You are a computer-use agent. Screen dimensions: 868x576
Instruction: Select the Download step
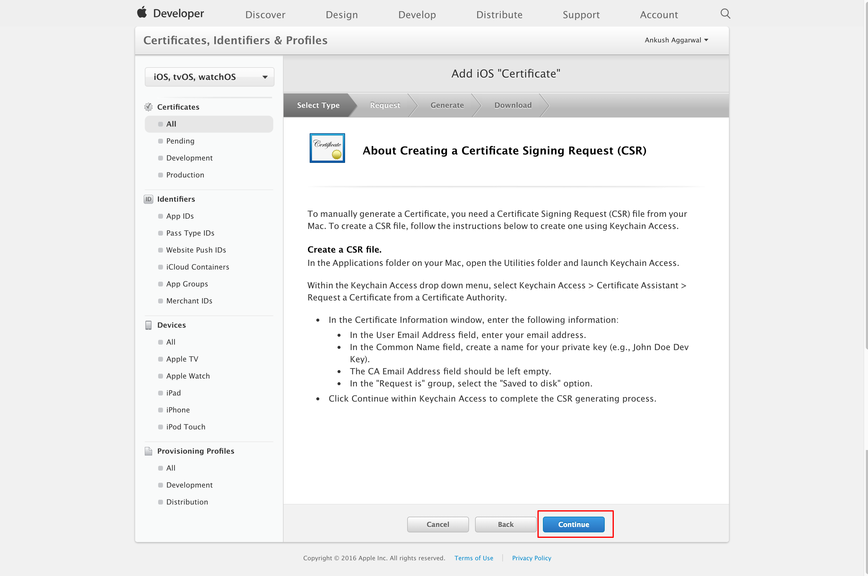click(513, 105)
